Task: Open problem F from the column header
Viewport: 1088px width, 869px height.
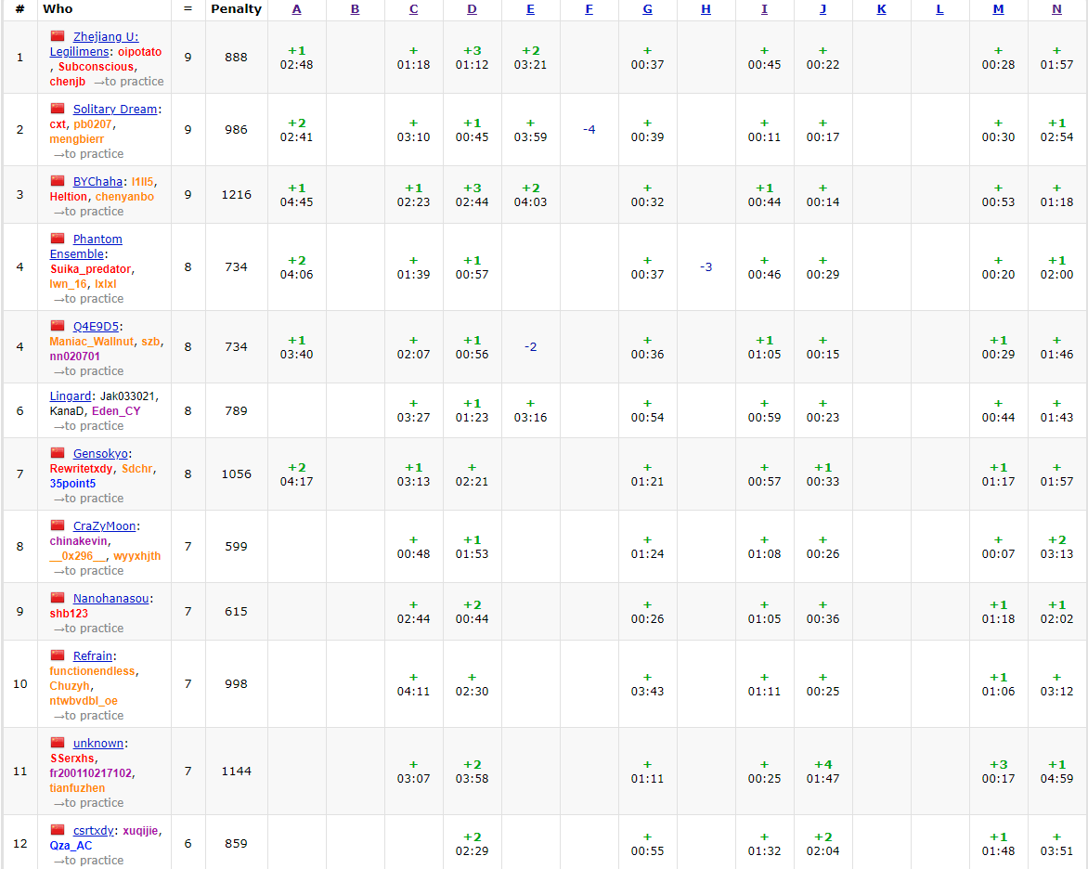Action: [589, 9]
